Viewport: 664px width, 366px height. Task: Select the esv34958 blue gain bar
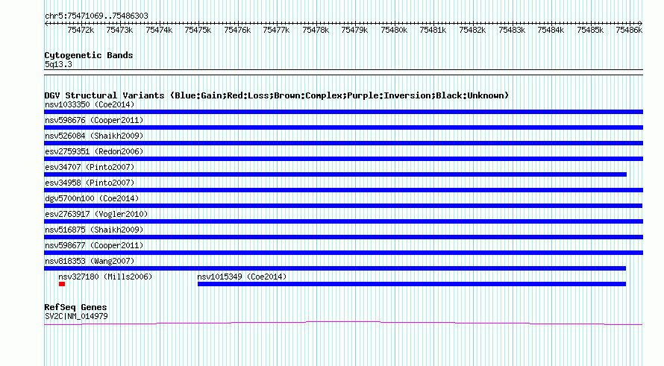point(343,190)
